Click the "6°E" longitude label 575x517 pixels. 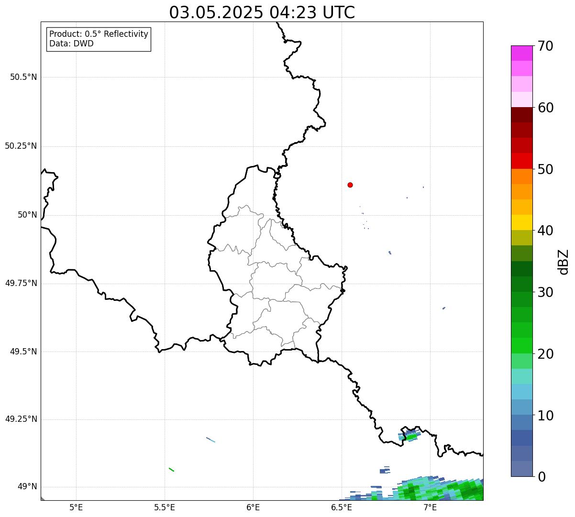coord(253,507)
